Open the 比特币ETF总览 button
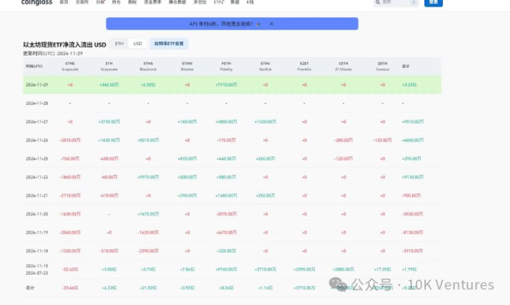 (x=168, y=44)
